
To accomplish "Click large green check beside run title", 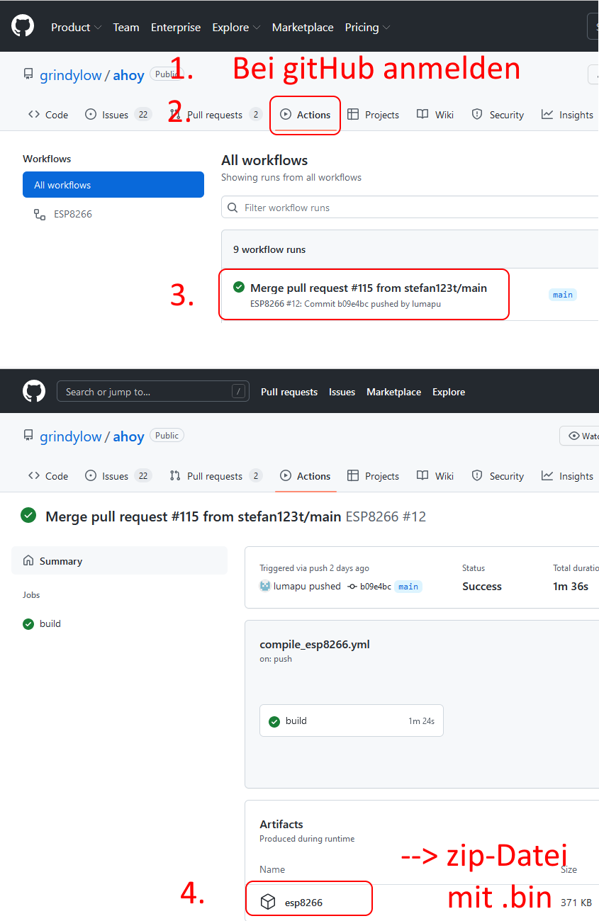I will (28, 516).
